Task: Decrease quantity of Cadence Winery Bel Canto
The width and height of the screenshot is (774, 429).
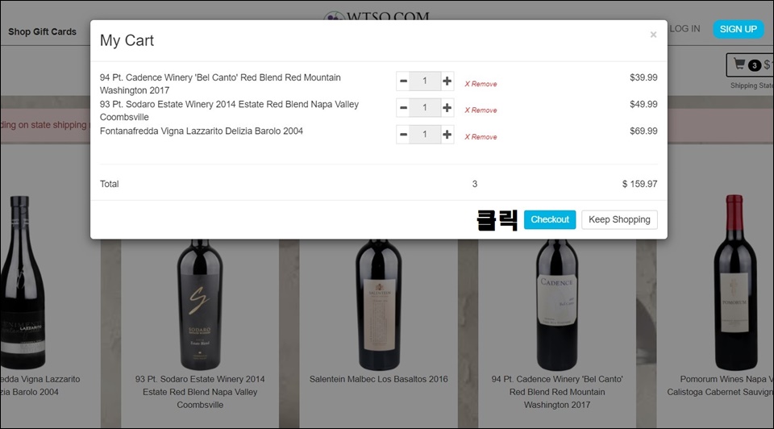Action: 403,81
